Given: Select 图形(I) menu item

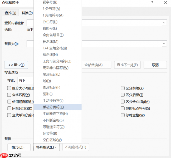Looking at the screenshot, I should coord(58,94).
